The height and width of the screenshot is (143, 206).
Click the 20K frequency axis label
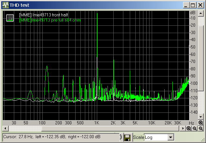[168, 123]
